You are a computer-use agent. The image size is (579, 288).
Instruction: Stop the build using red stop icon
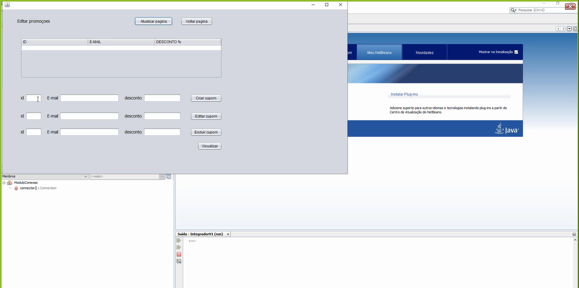[178, 254]
